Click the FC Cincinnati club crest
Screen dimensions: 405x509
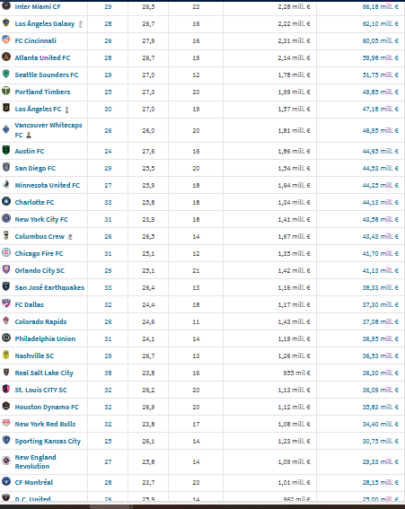(x=6, y=39)
